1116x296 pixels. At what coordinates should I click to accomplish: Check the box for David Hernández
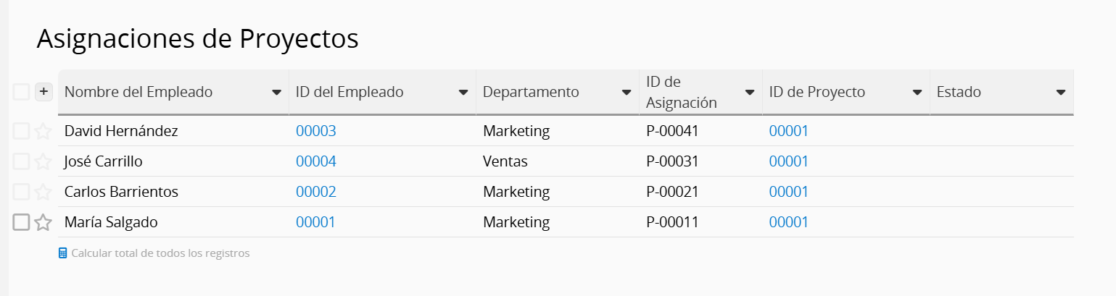[21, 131]
